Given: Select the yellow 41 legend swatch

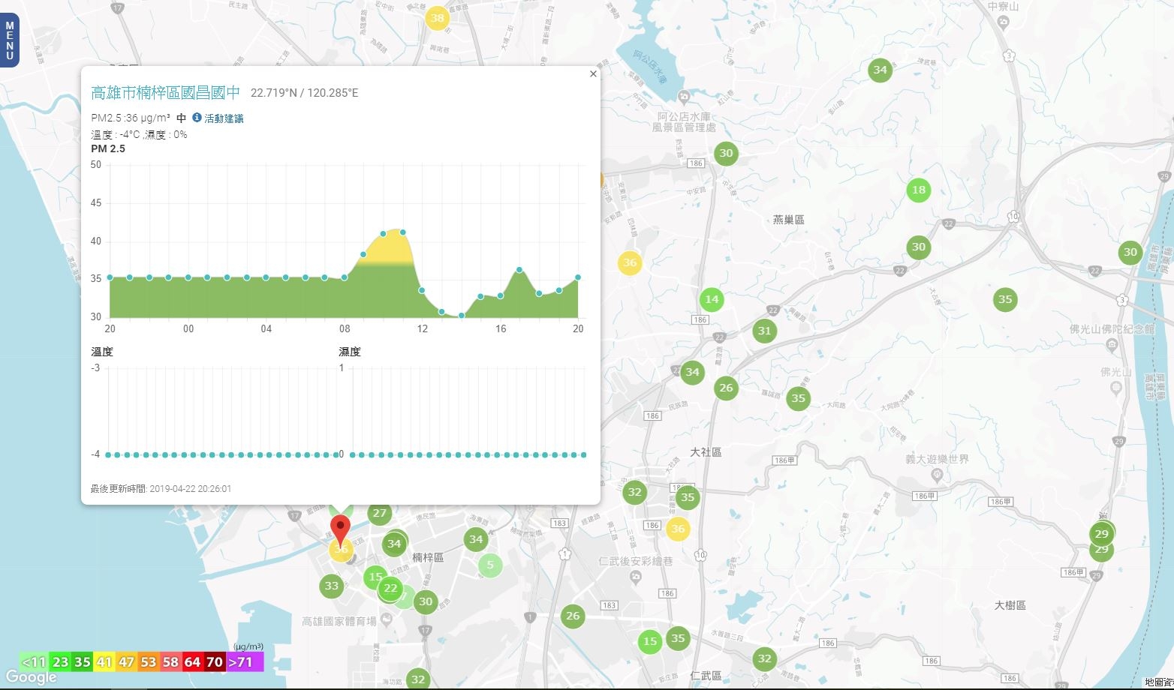Looking at the screenshot, I should click(x=104, y=662).
